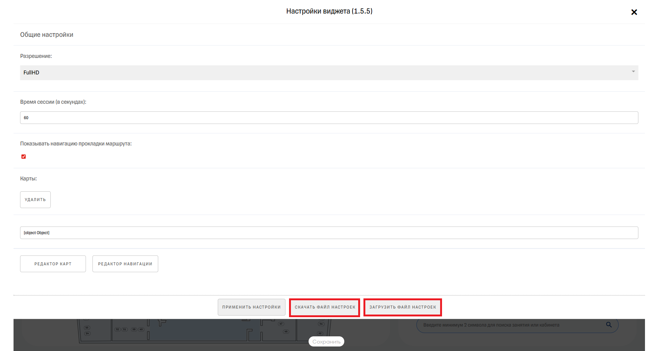Click the resolution dropdown arrow
This screenshot has width=657, height=351.
coord(633,72)
